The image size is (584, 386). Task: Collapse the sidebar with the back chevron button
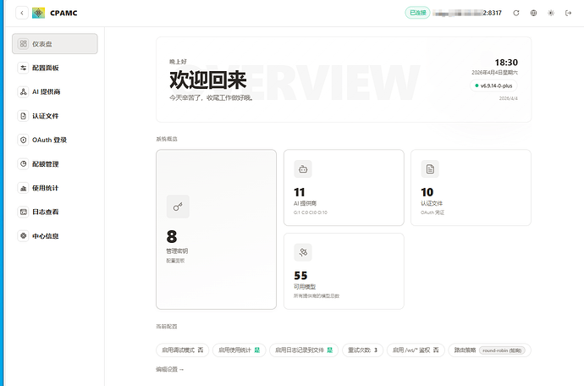click(22, 13)
